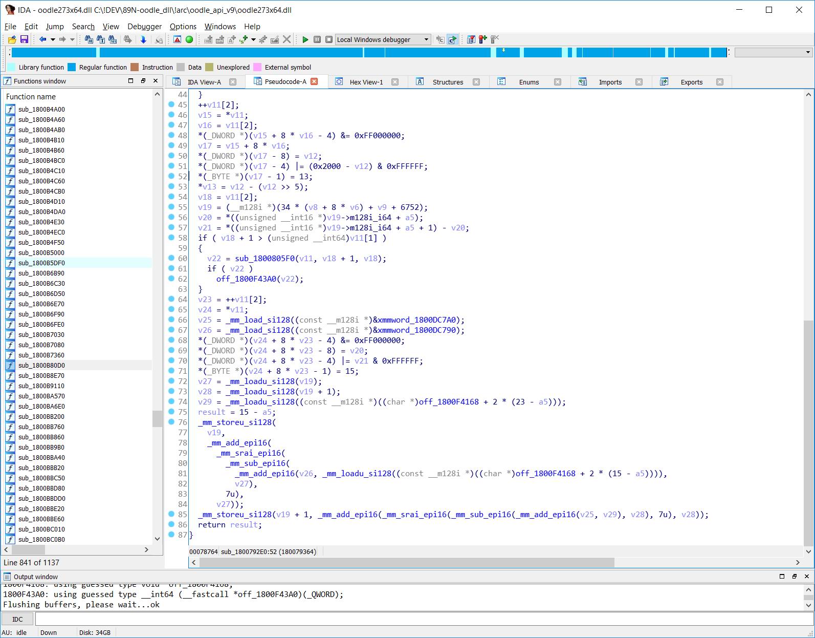The width and height of the screenshot is (815, 638).
Task: Open the Debugger menu
Action: click(x=144, y=27)
